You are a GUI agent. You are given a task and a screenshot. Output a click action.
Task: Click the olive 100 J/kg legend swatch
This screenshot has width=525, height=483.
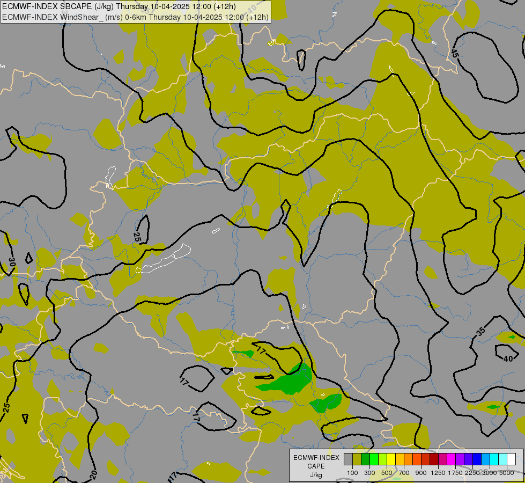click(357, 459)
